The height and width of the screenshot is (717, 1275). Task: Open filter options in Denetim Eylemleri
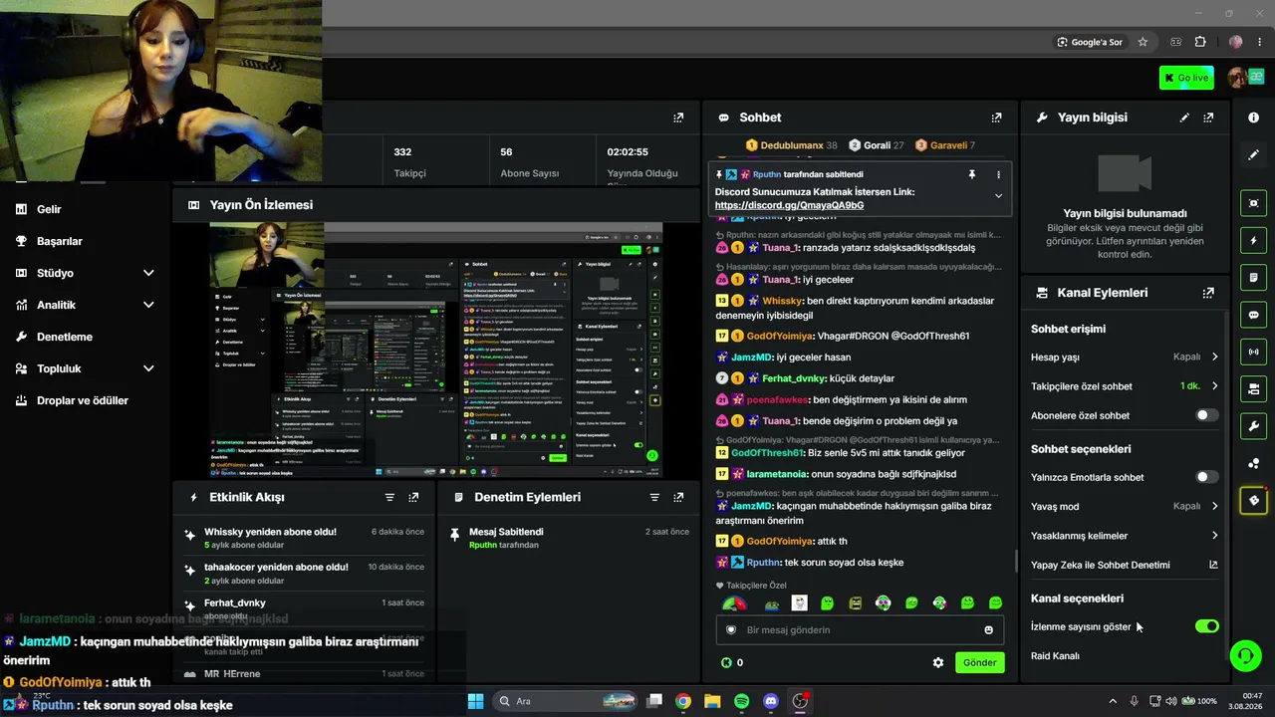(x=654, y=497)
